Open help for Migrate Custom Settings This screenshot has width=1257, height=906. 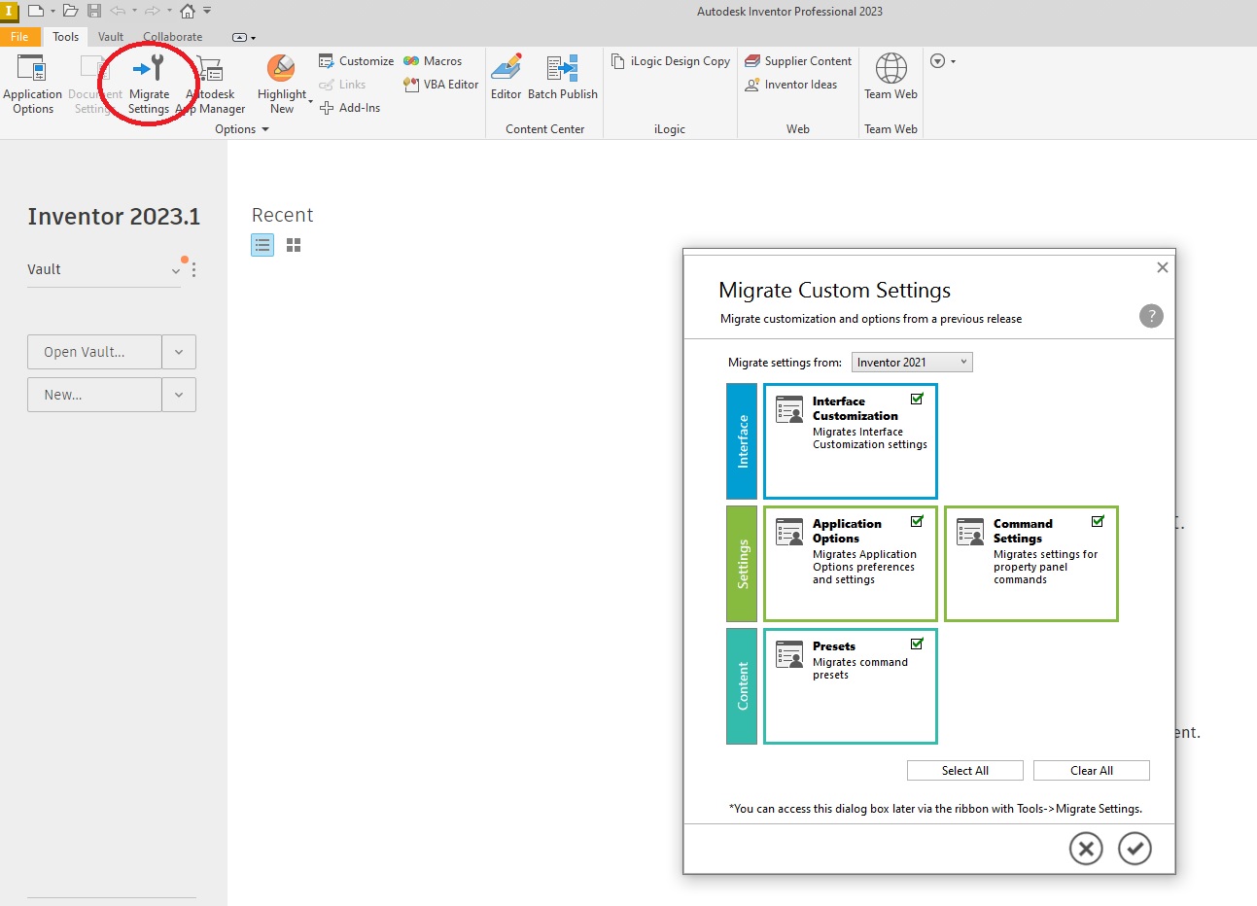click(1151, 316)
